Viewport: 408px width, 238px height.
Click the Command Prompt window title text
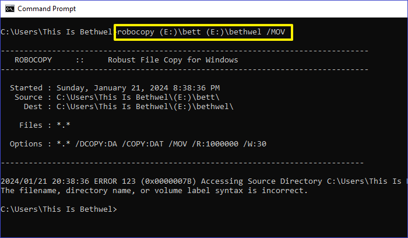47,9
